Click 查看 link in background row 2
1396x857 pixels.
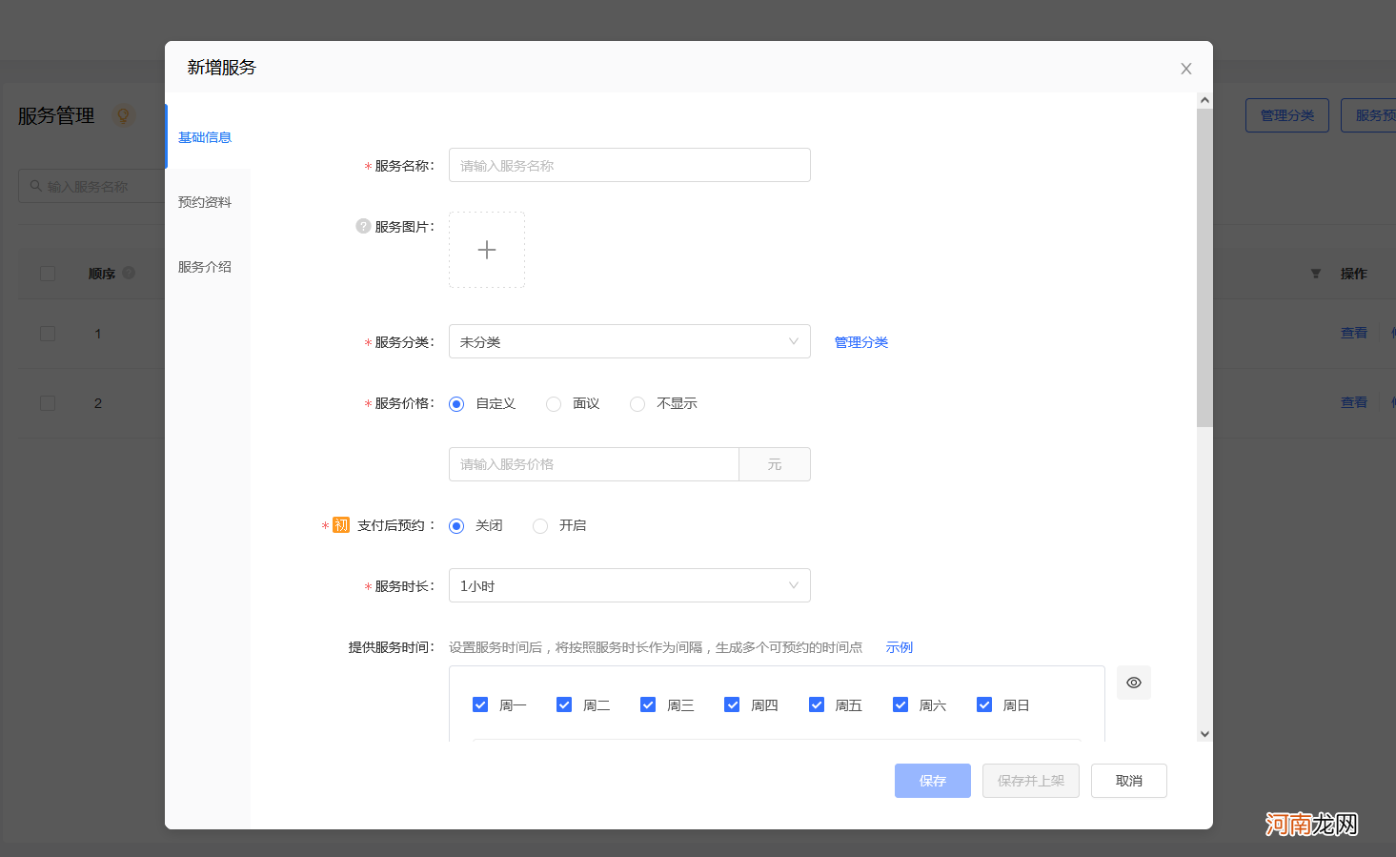point(1354,402)
